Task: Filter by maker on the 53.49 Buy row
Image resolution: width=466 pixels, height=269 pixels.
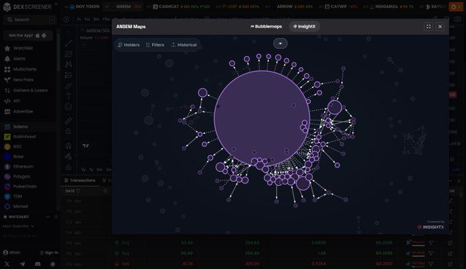Action: [430, 243]
